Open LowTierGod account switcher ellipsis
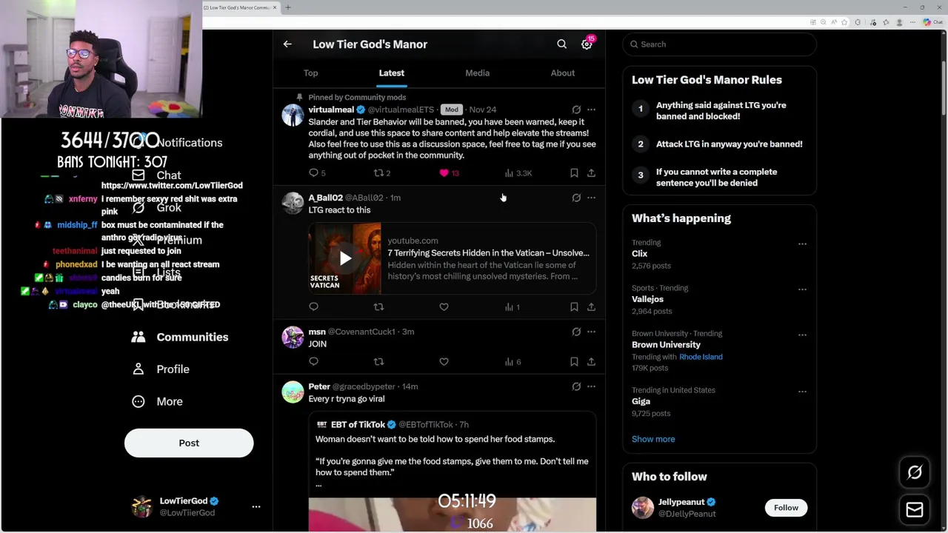 point(256,507)
